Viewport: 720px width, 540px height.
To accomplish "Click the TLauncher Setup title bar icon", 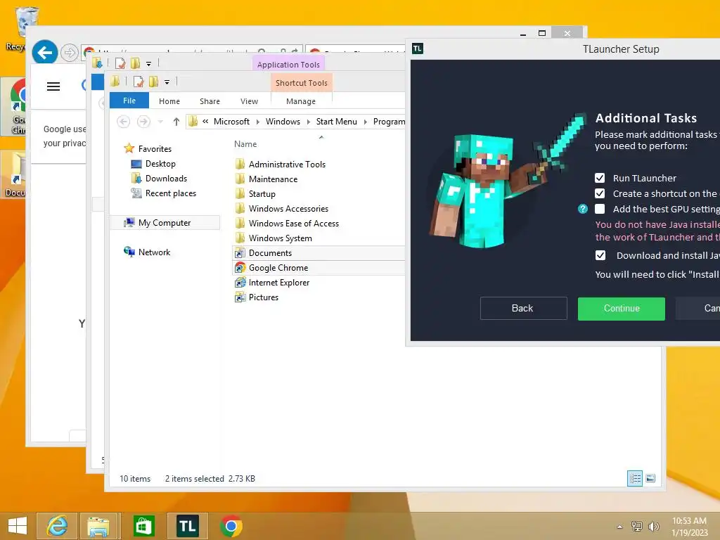I will click(x=418, y=49).
